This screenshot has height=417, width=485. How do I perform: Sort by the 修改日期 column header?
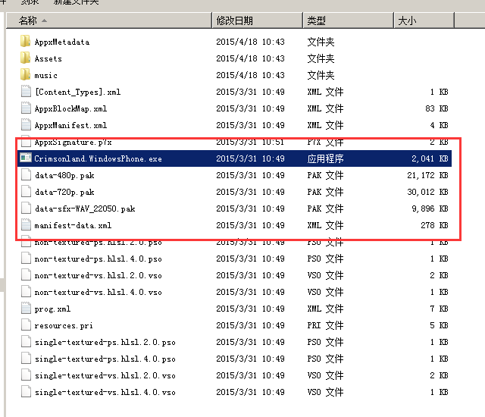(x=258, y=20)
